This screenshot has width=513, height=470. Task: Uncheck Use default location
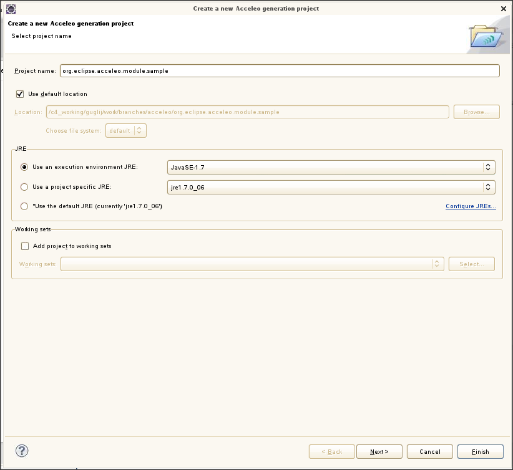(20, 94)
